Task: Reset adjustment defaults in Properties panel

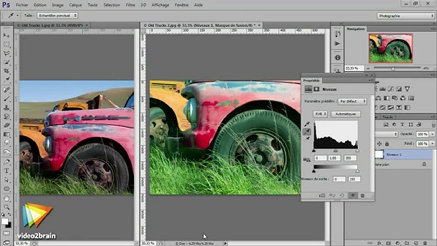Action: click(342, 195)
